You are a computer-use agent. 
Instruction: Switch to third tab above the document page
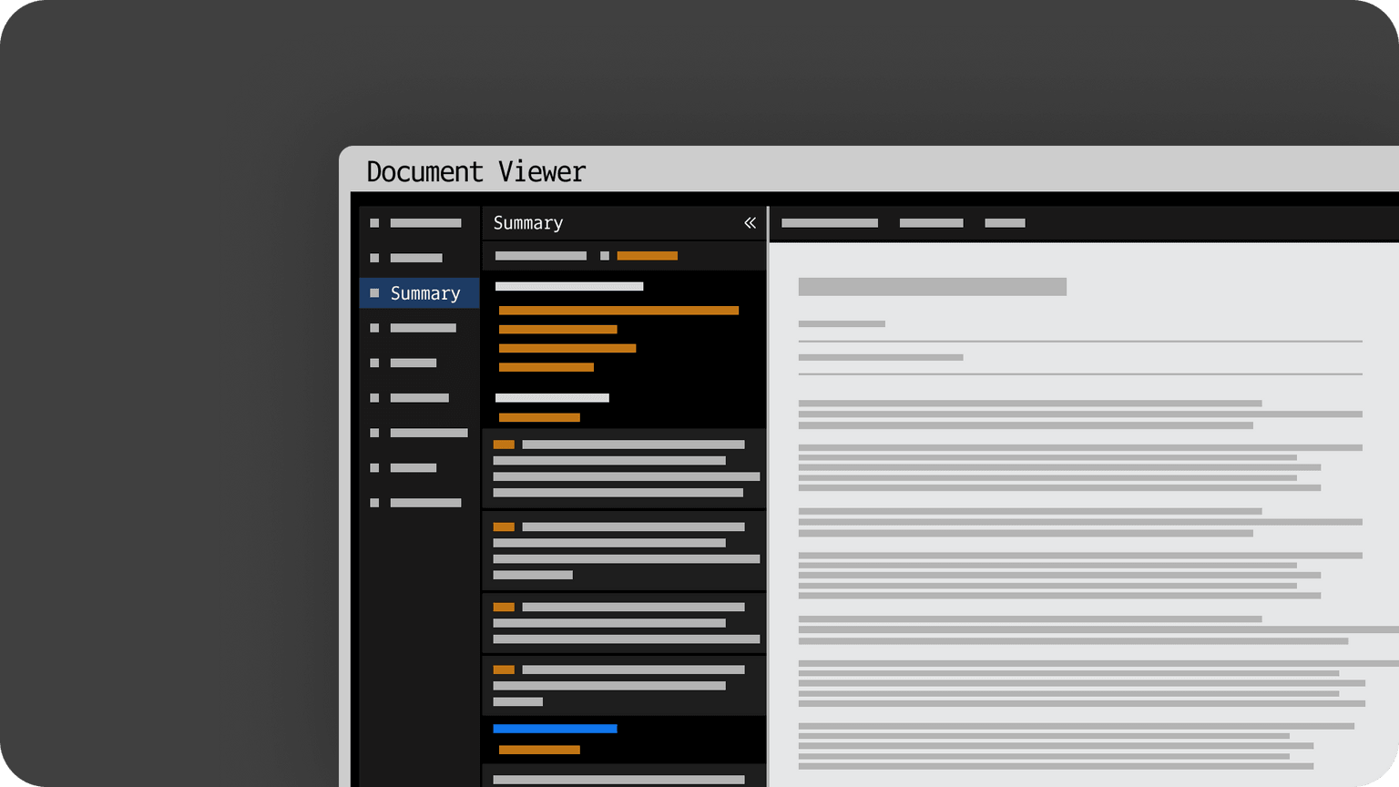[x=1005, y=223]
